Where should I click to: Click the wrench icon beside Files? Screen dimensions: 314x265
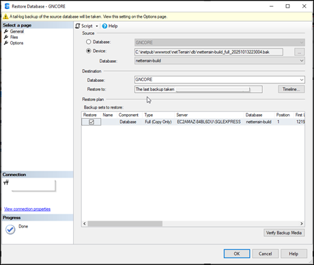6,37
